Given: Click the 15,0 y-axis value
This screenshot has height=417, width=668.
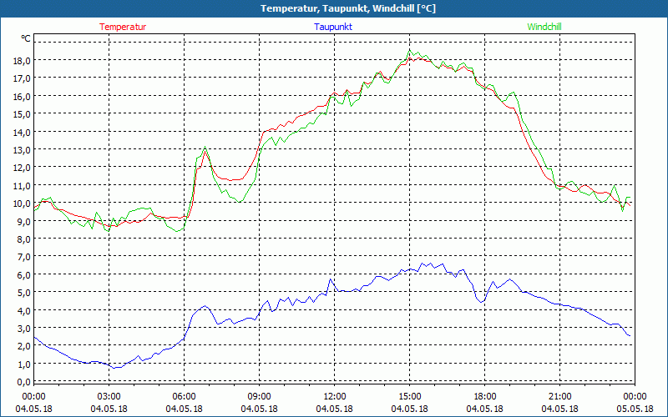Looking at the screenshot, I should tap(23, 114).
